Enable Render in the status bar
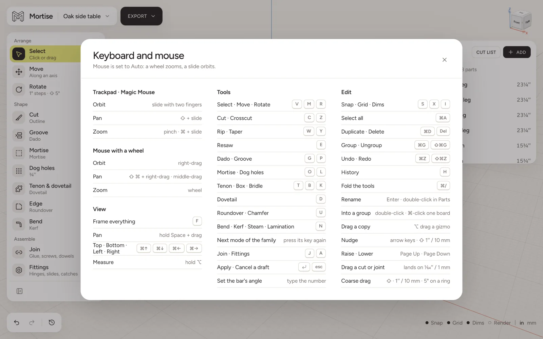This screenshot has width=543, height=339. pyautogui.click(x=499, y=323)
